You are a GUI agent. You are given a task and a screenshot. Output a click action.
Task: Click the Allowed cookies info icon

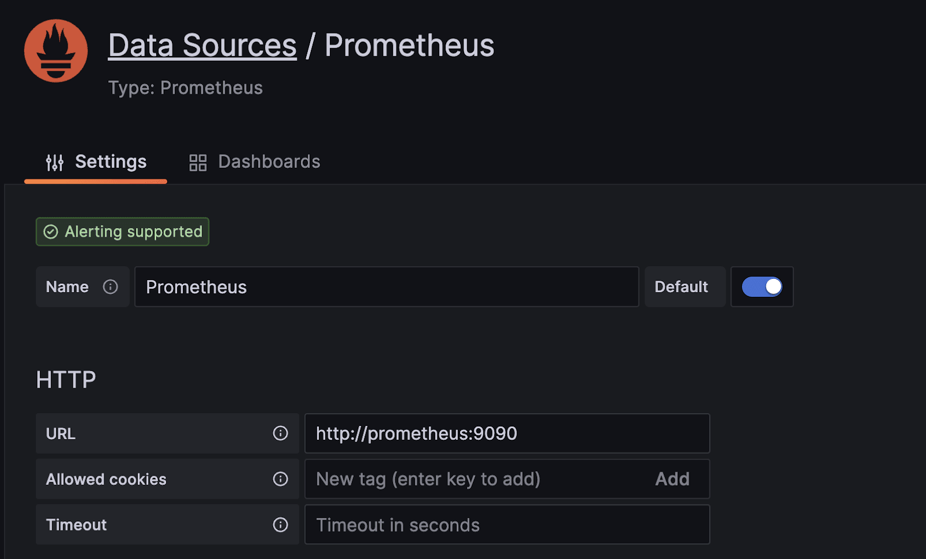coord(281,479)
